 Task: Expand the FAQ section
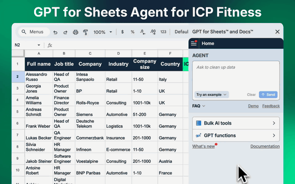[x=199, y=106]
